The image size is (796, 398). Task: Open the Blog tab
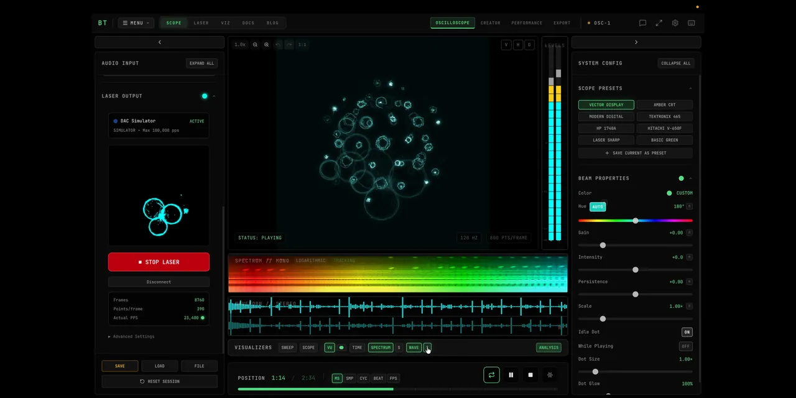click(x=272, y=23)
